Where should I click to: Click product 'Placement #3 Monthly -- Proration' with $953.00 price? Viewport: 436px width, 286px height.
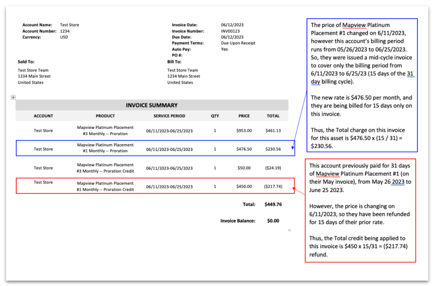pyautogui.click(x=105, y=130)
